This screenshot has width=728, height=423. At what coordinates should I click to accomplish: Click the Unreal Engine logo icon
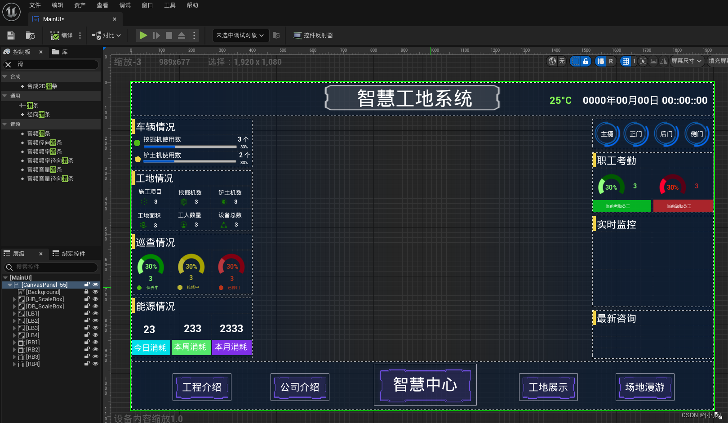coord(12,12)
